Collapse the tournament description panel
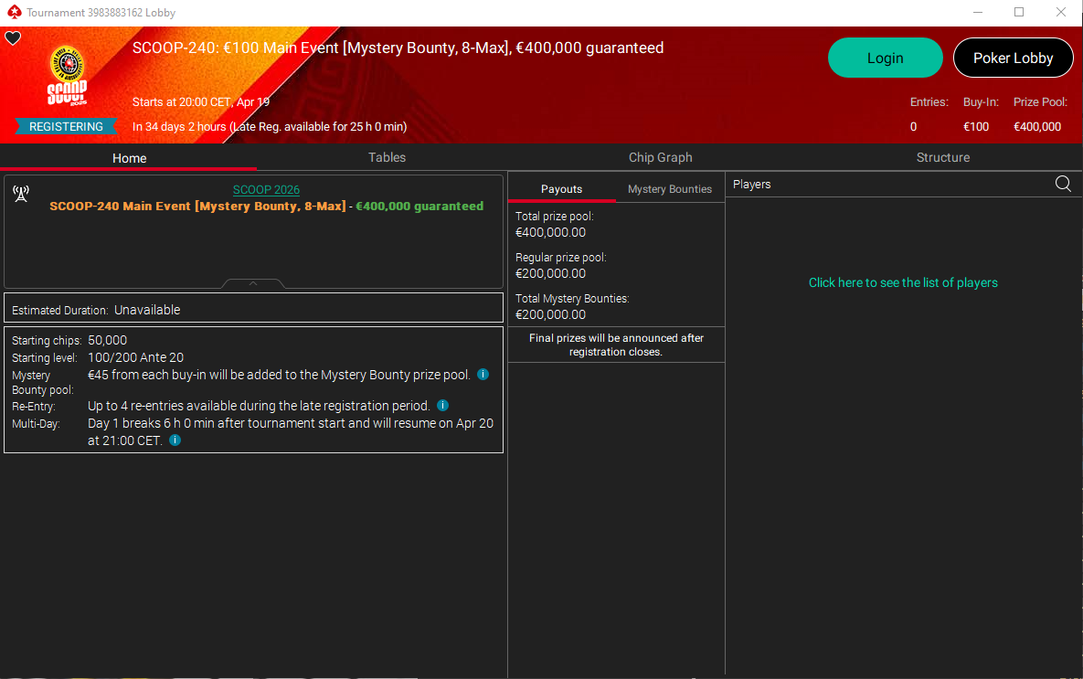 click(253, 283)
